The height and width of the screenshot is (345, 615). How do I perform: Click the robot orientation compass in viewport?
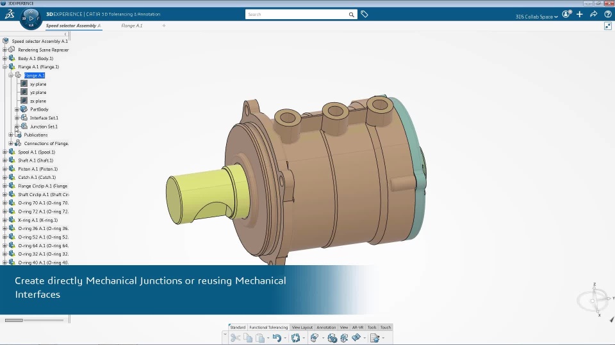[594, 300]
